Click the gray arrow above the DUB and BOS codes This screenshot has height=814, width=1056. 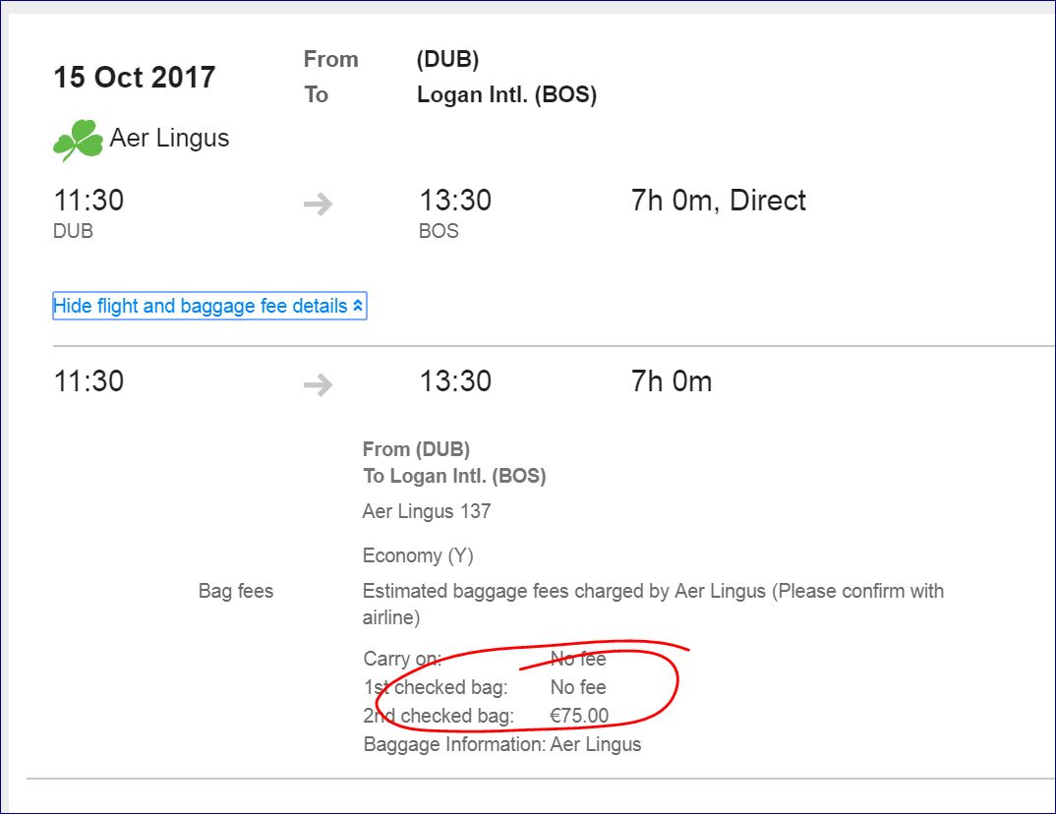[x=318, y=204]
